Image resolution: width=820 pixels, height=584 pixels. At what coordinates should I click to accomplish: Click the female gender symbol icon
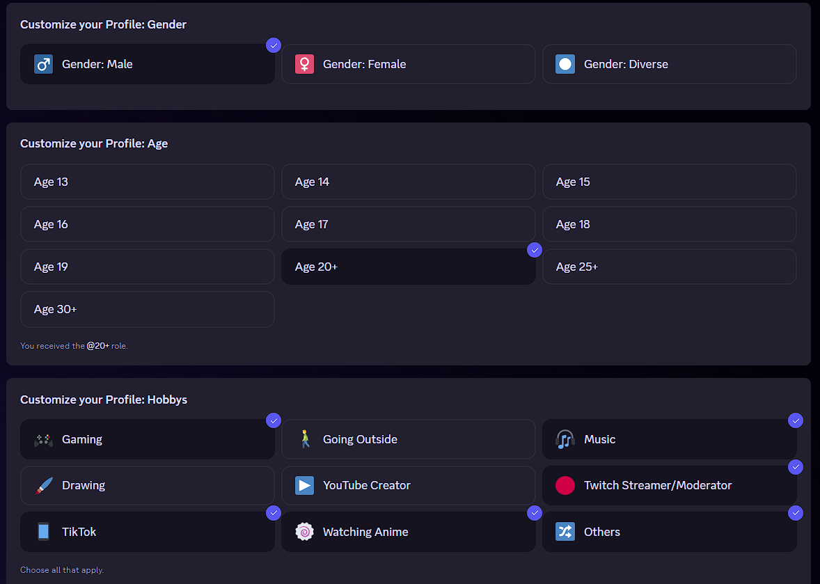click(x=303, y=63)
